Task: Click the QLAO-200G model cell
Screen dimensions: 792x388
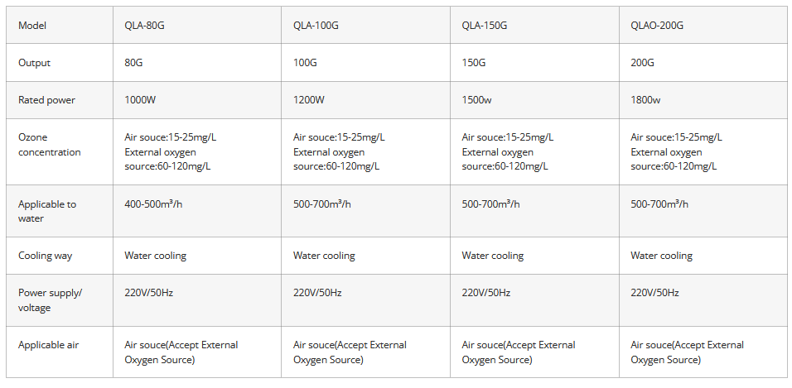Action: [657, 26]
